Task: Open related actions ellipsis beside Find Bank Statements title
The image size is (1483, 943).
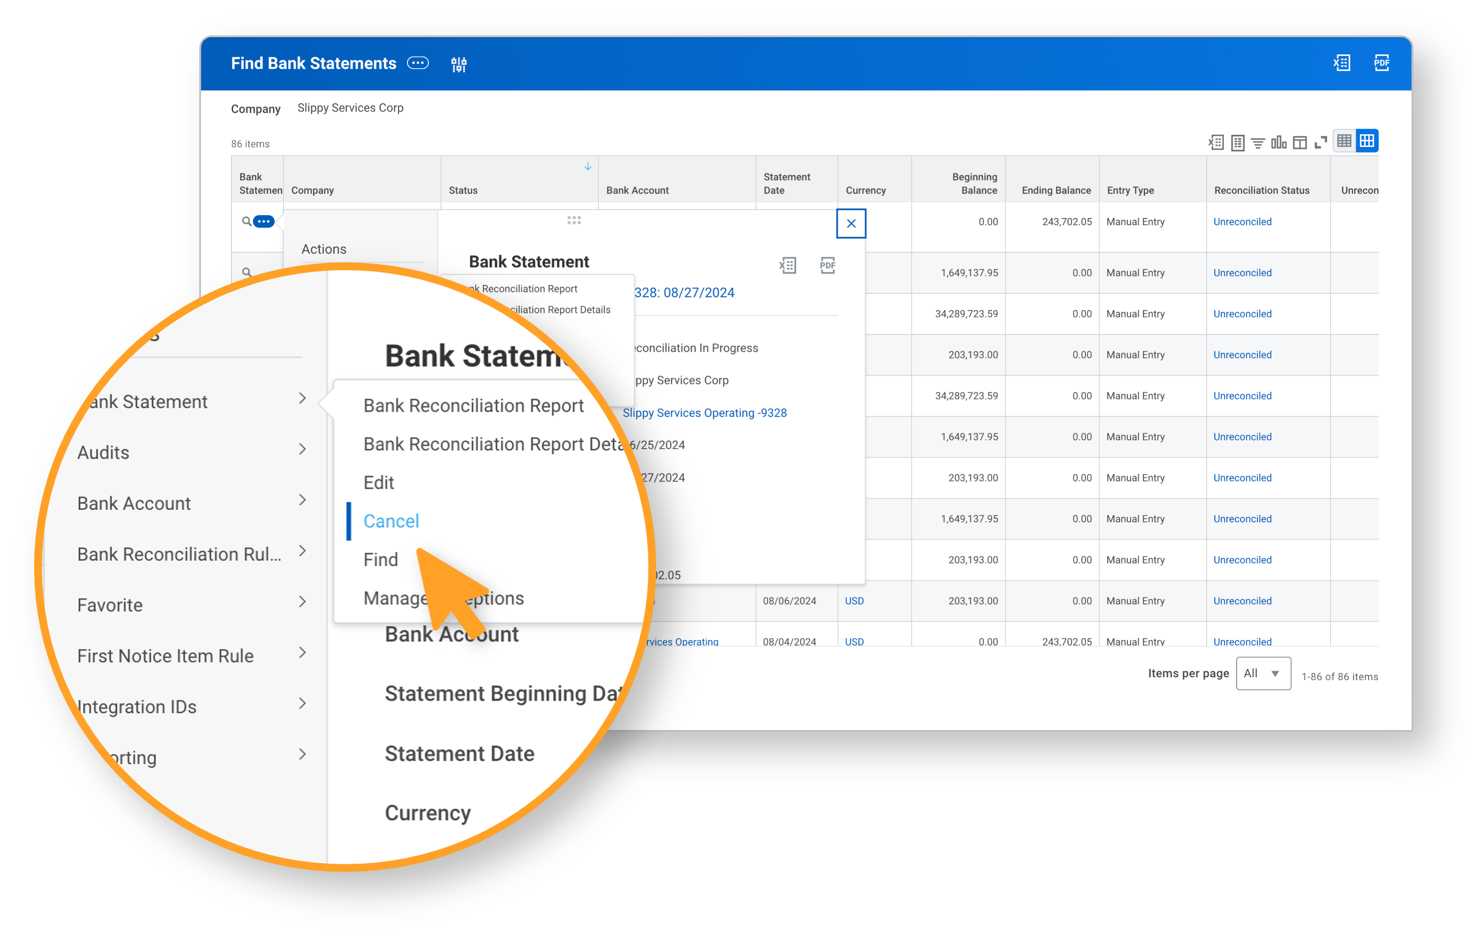Action: [417, 63]
